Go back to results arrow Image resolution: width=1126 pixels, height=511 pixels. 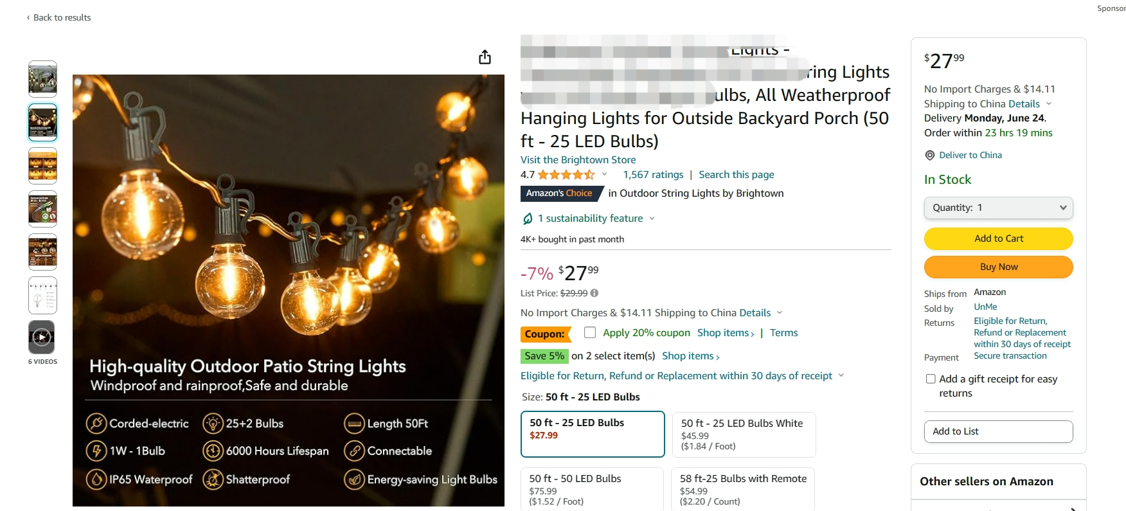tap(28, 18)
